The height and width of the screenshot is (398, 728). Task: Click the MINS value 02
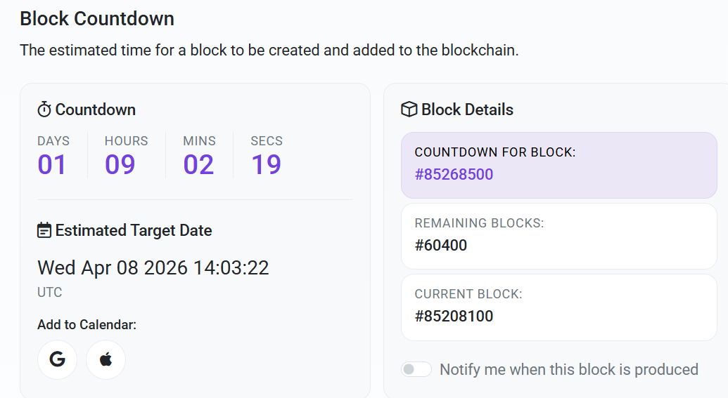[198, 165]
